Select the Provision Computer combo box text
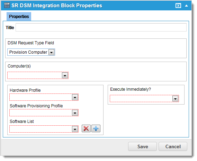The height and width of the screenshot is (161, 197). (x=28, y=53)
